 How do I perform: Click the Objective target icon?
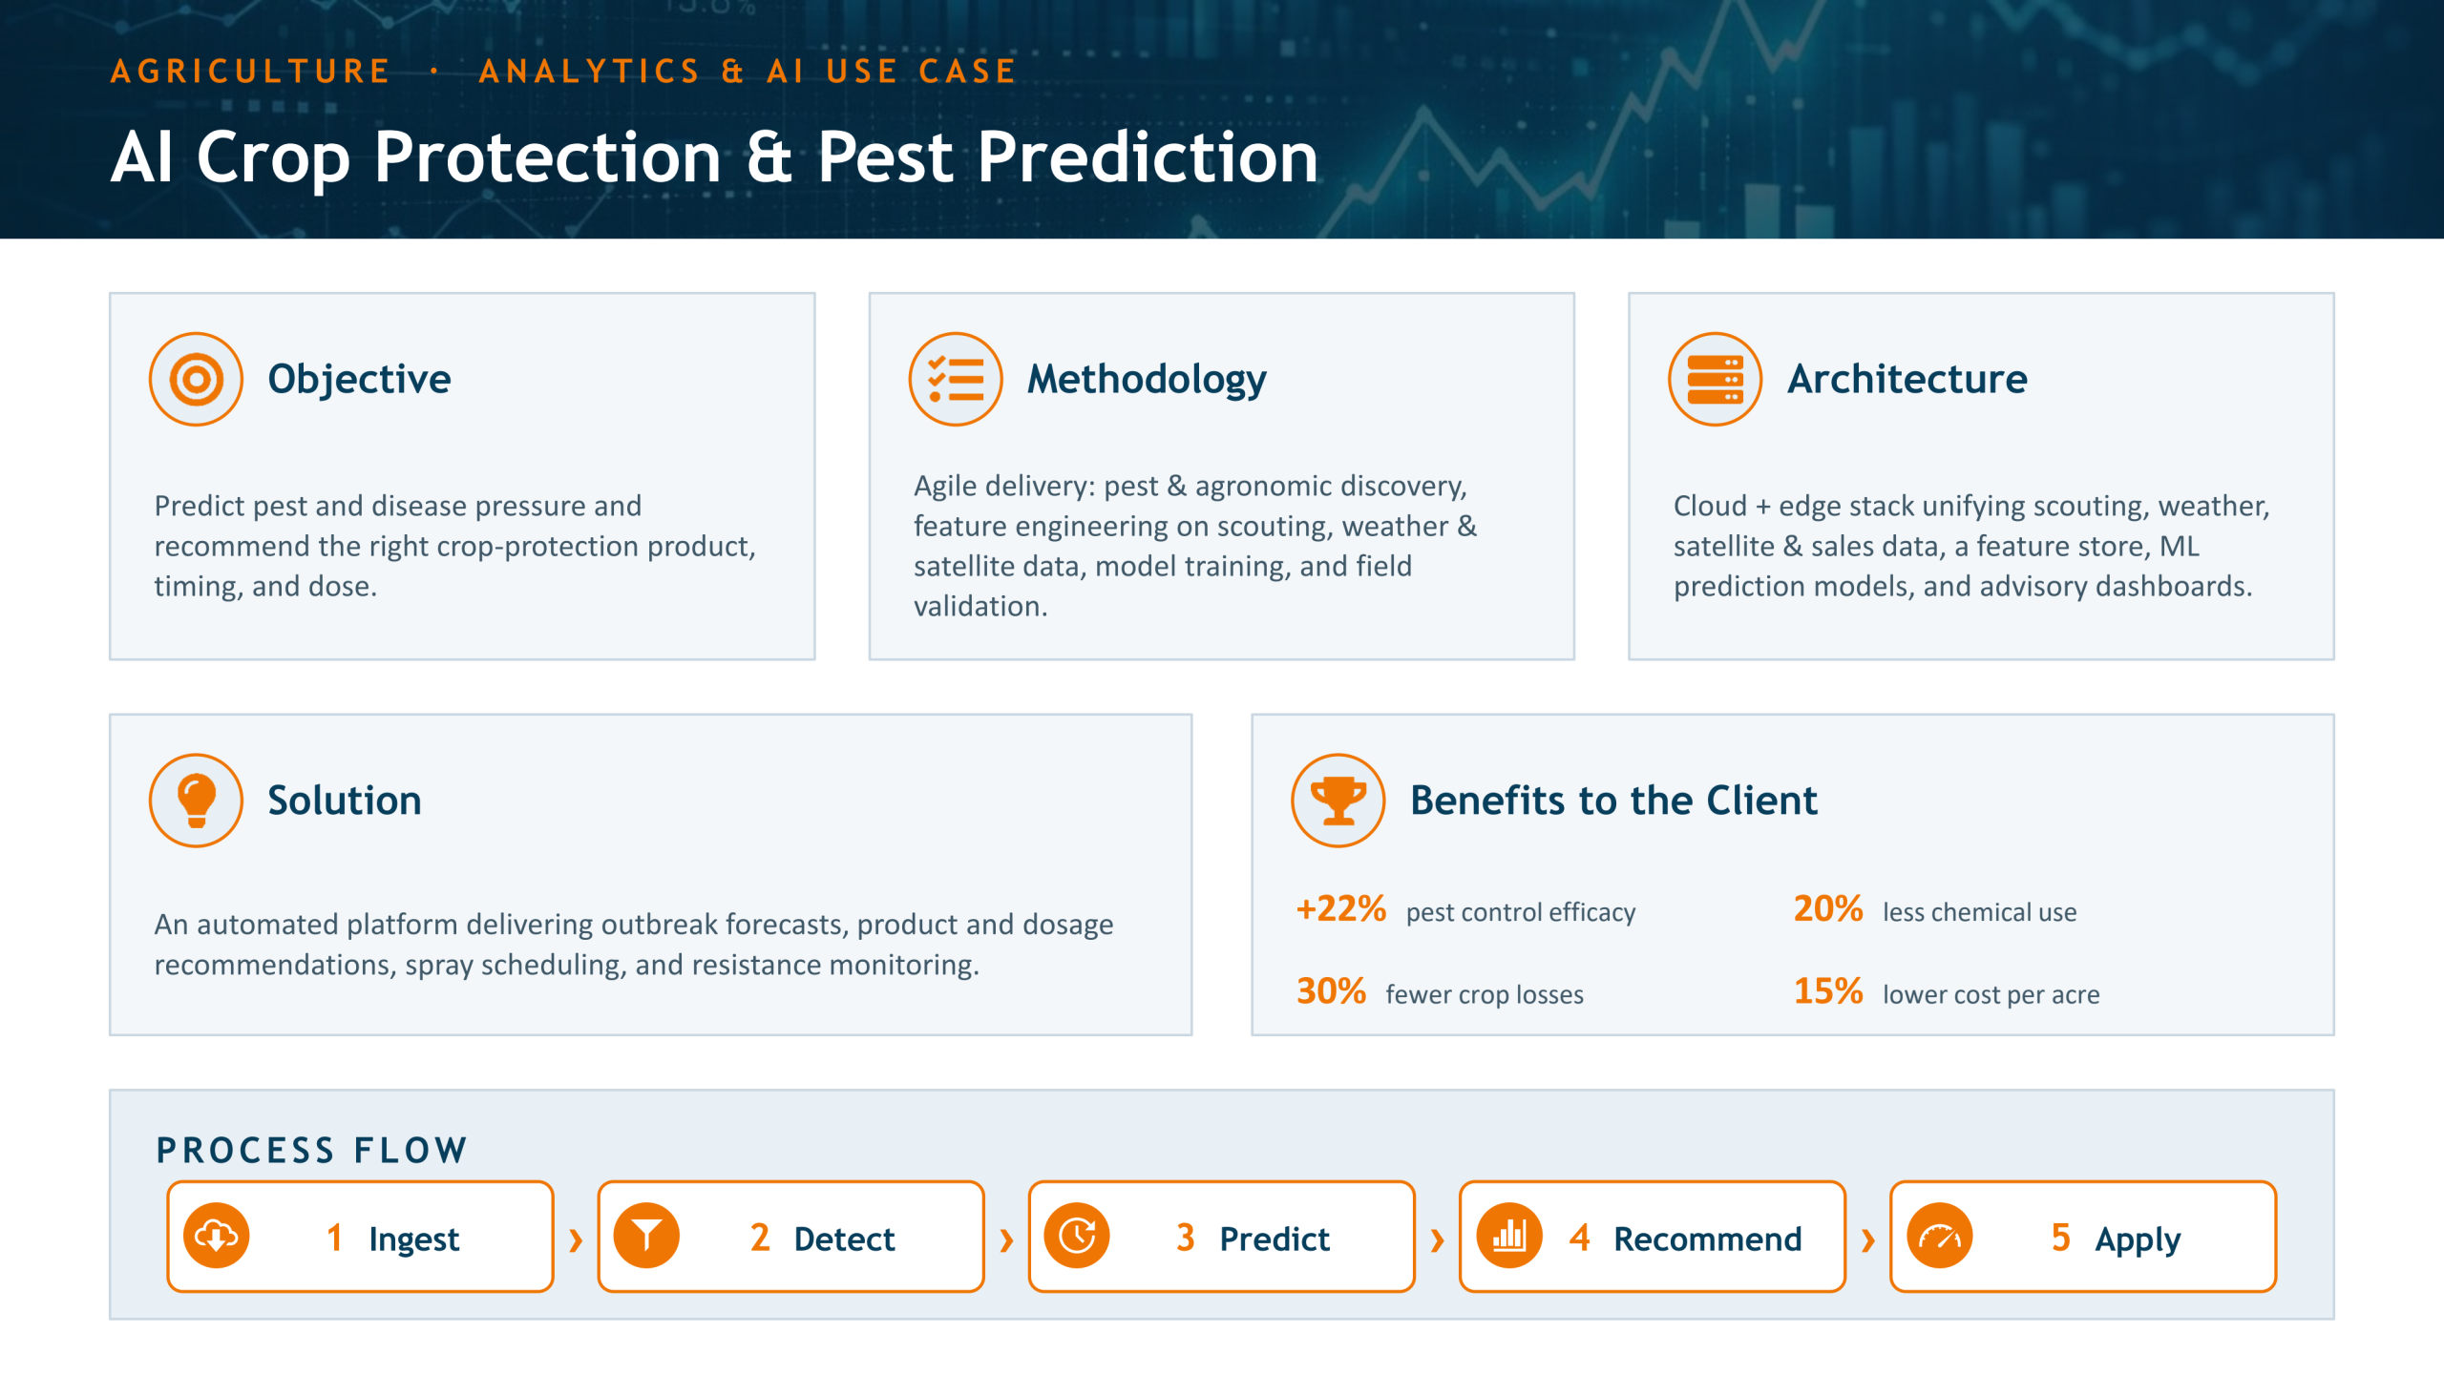tap(196, 379)
